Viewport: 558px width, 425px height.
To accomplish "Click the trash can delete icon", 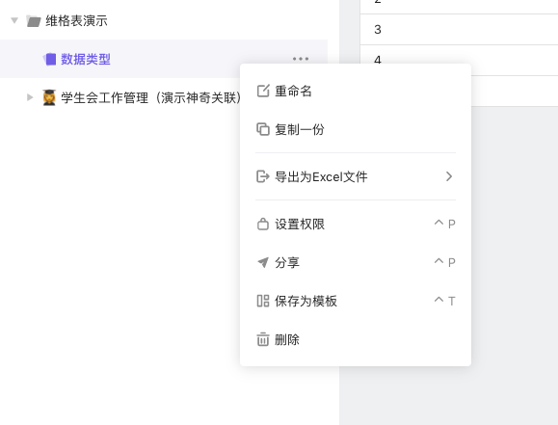I will point(263,339).
